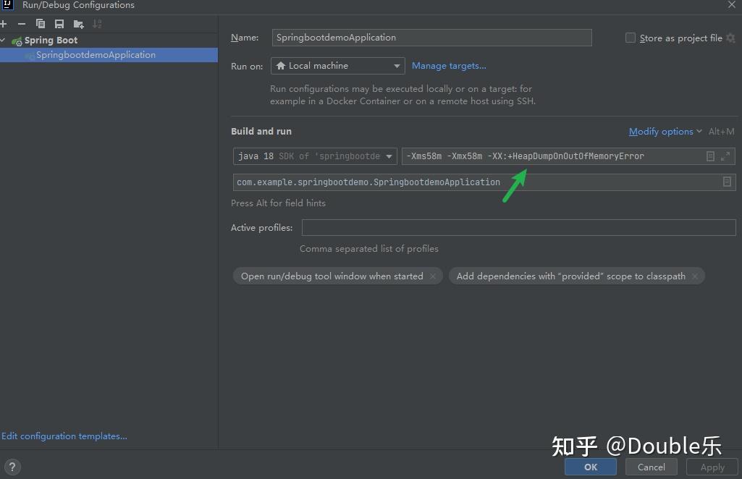Copy the SpringbootdemoApplication configuration
Image resolution: width=742 pixels, height=479 pixels.
[41, 23]
